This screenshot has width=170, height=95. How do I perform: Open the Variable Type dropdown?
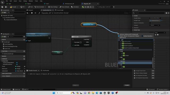155,21
